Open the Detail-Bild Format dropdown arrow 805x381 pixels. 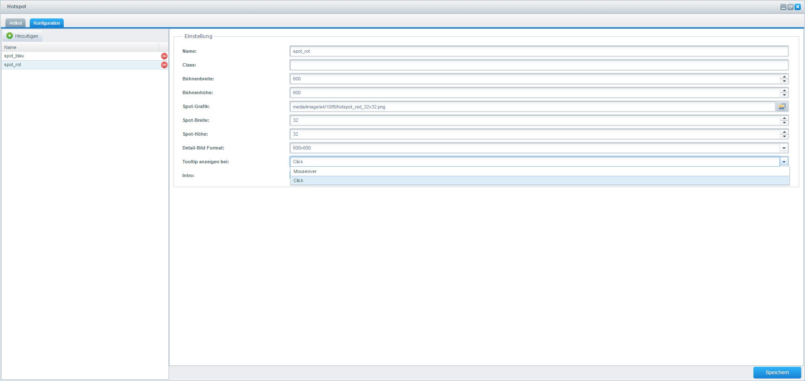[784, 148]
